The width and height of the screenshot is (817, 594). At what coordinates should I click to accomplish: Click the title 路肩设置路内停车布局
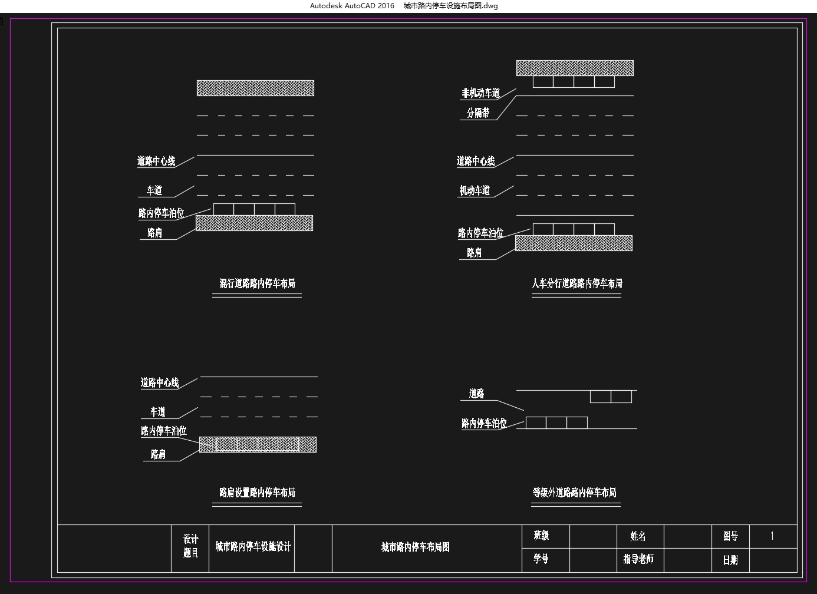[x=258, y=492]
